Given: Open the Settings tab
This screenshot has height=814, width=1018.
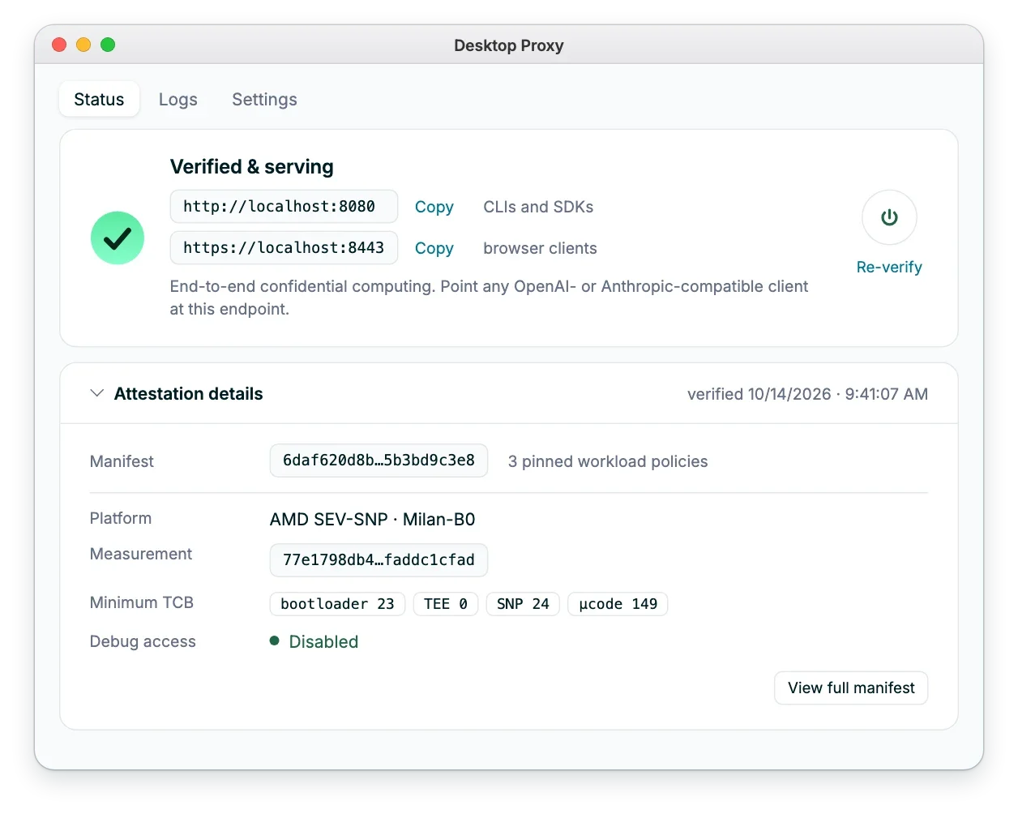Looking at the screenshot, I should pos(264,100).
